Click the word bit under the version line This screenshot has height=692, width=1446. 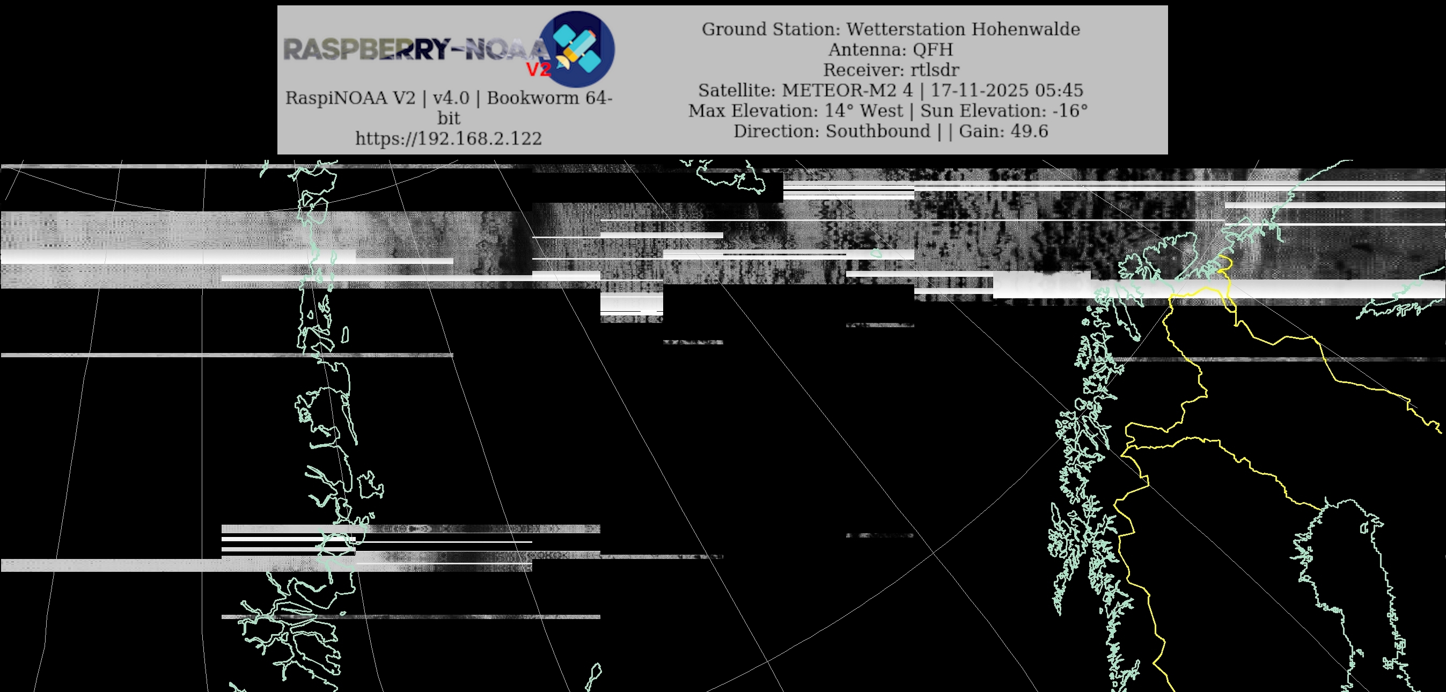pos(449,119)
